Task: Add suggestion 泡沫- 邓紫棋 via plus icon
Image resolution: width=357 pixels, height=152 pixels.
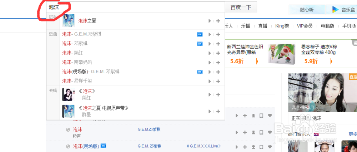Action: tap(218, 44)
